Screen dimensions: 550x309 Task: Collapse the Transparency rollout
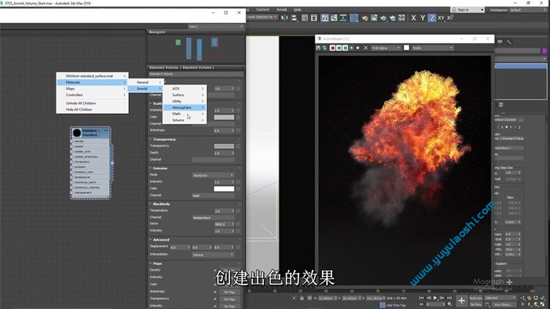click(x=164, y=139)
